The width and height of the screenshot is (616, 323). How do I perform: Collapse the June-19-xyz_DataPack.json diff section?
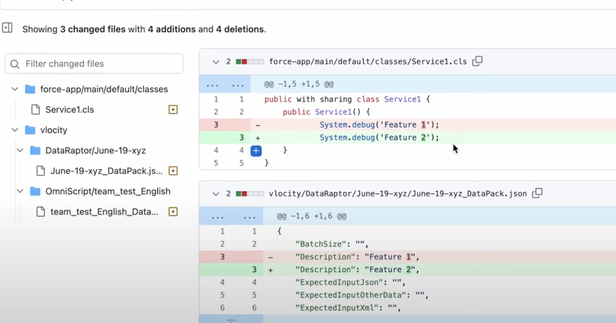click(x=216, y=194)
